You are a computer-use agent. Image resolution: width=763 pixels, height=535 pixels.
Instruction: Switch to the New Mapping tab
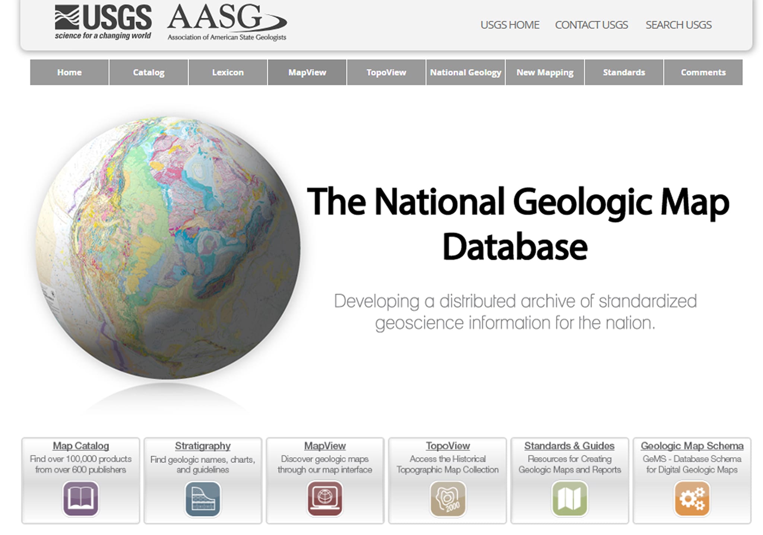tap(545, 73)
